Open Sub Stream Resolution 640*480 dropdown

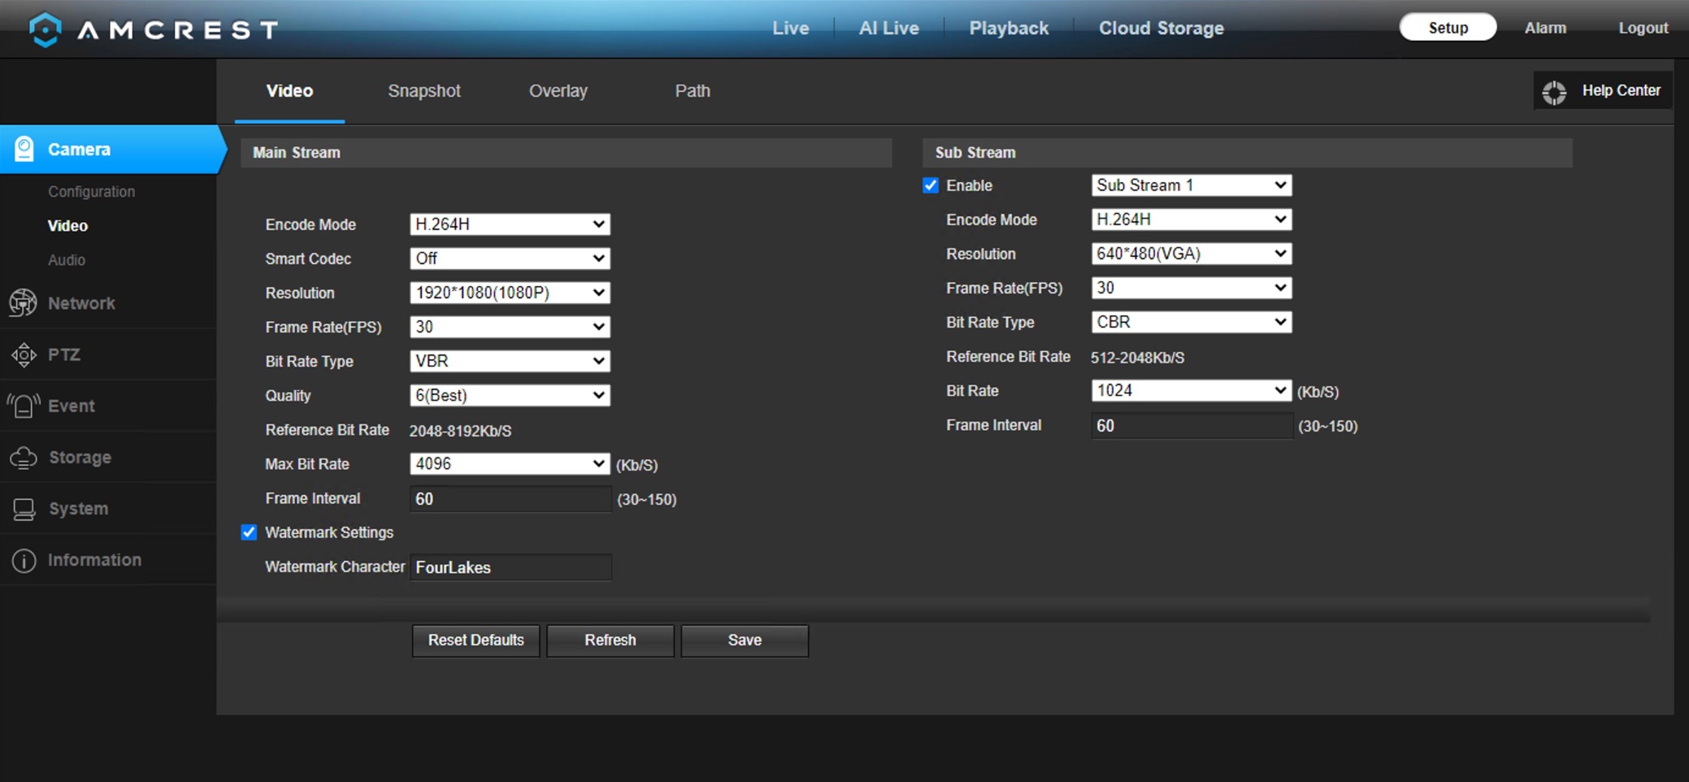tap(1191, 254)
